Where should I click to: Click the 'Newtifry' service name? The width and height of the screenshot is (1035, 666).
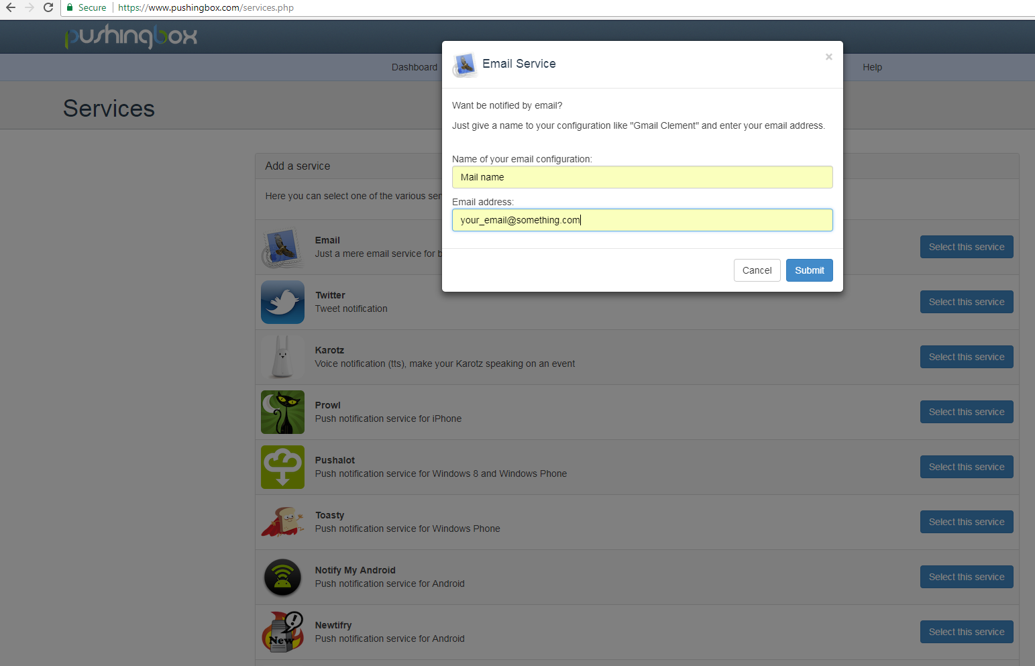pos(333,625)
